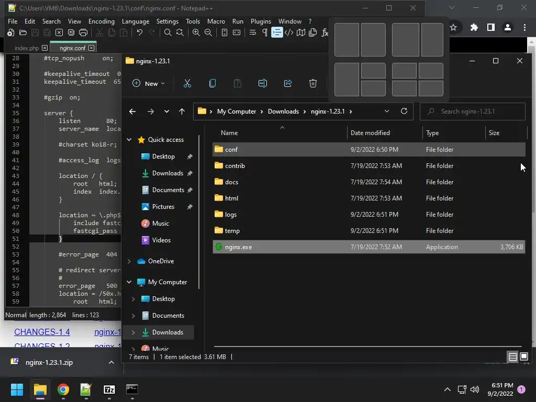This screenshot has height=402, width=536.
Task: Select the logs folder
Action: coord(368,214)
